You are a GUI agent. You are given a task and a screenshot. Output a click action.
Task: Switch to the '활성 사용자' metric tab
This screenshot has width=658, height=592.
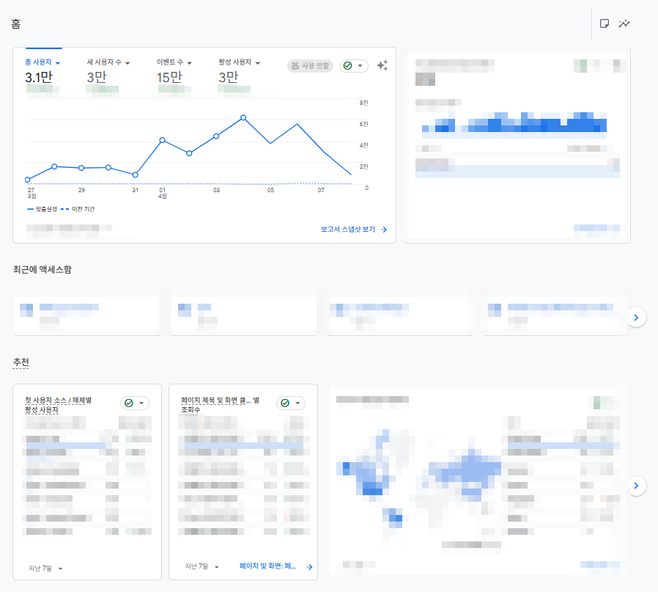click(239, 63)
